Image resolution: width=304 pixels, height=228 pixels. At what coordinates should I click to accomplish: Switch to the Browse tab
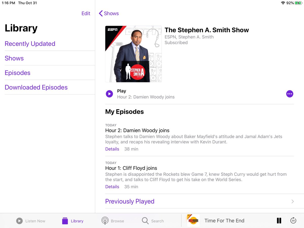[x=113, y=221]
